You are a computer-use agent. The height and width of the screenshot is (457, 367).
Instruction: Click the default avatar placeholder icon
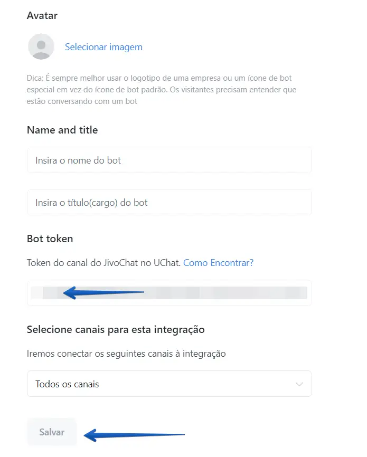(41, 46)
